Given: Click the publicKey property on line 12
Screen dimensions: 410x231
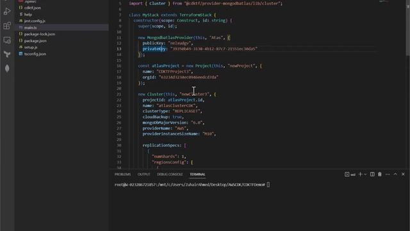Looking at the screenshot, I should (153, 43).
